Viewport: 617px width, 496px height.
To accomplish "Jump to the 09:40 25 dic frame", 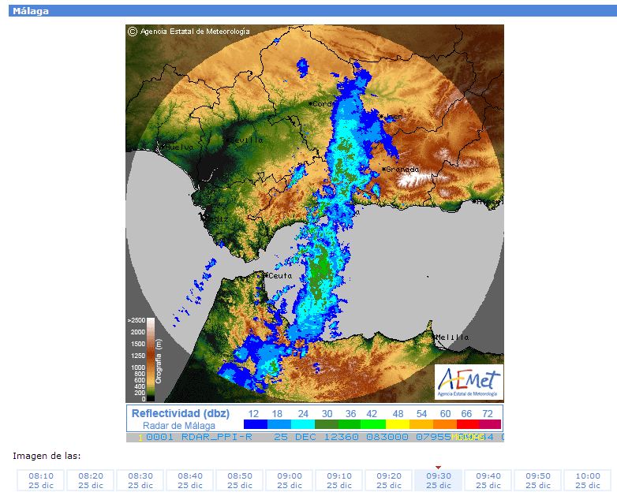I will tap(488, 480).
